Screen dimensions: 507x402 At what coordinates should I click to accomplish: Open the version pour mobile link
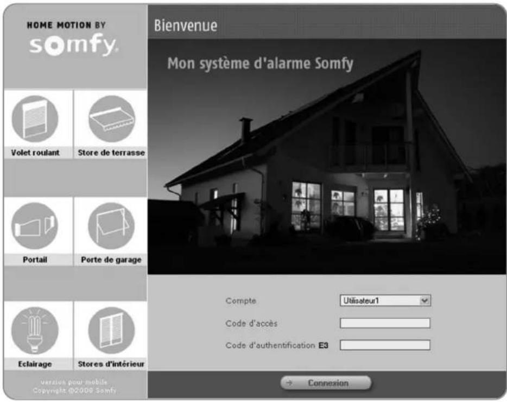tap(74, 382)
